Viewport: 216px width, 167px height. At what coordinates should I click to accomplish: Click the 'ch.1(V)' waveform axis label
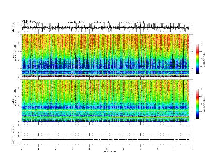coord(13,27)
